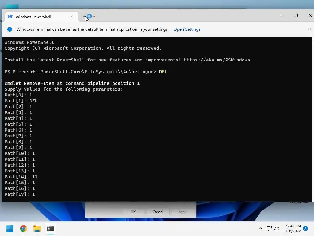Viewport: 314px width, 236px height.
Task: Click the Path[10]: 1 line
Action: tap(20, 153)
